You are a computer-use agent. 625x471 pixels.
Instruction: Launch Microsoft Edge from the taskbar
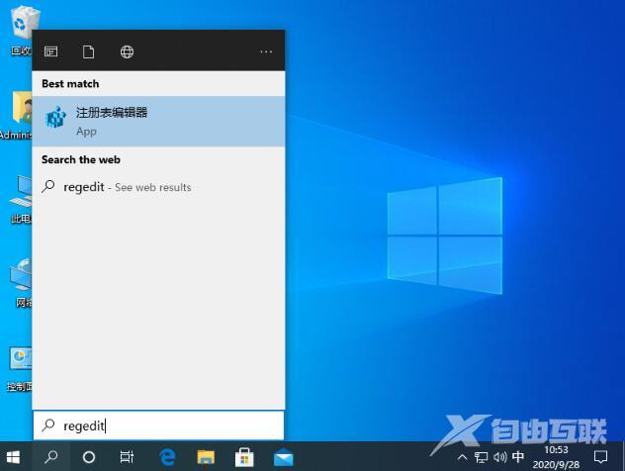point(168,457)
